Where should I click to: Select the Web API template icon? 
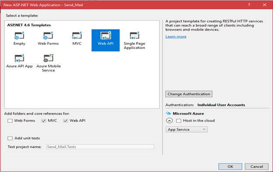coord(105,35)
